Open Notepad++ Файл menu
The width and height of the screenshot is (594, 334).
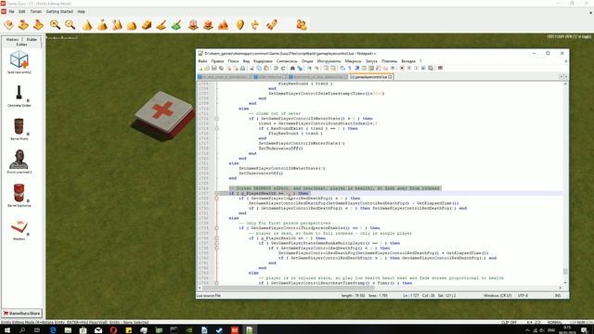pos(202,61)
